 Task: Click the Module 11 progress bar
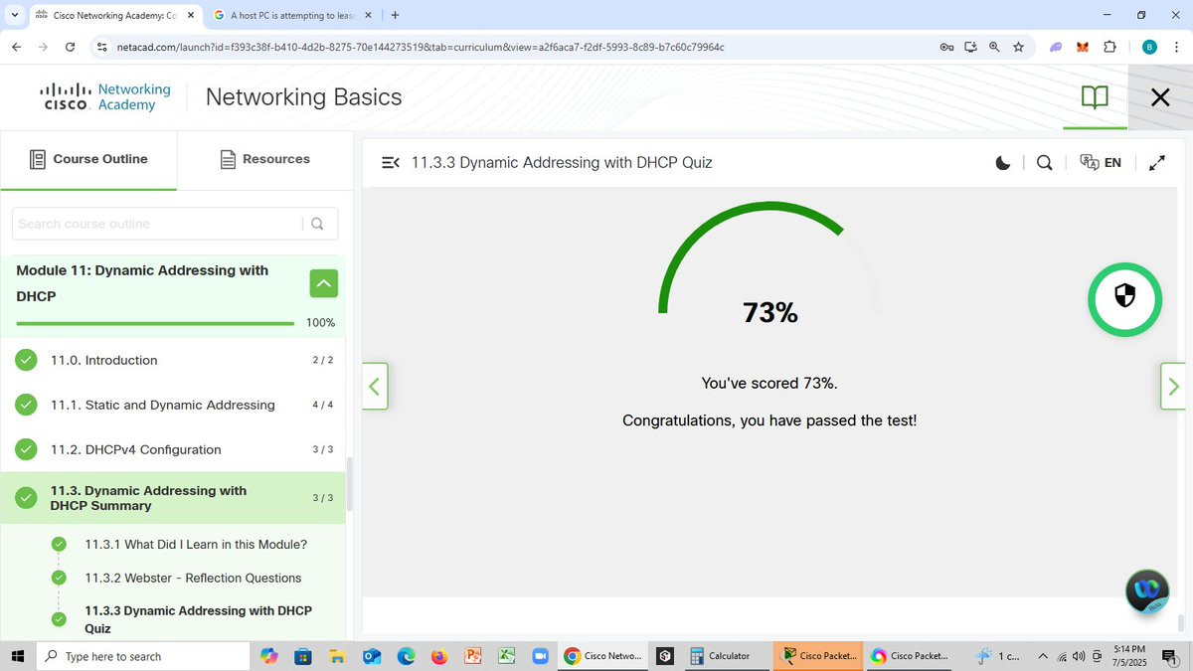(155, 323)
